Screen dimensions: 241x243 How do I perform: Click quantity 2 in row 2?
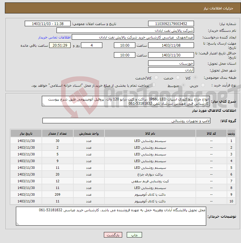pos(57,147)
